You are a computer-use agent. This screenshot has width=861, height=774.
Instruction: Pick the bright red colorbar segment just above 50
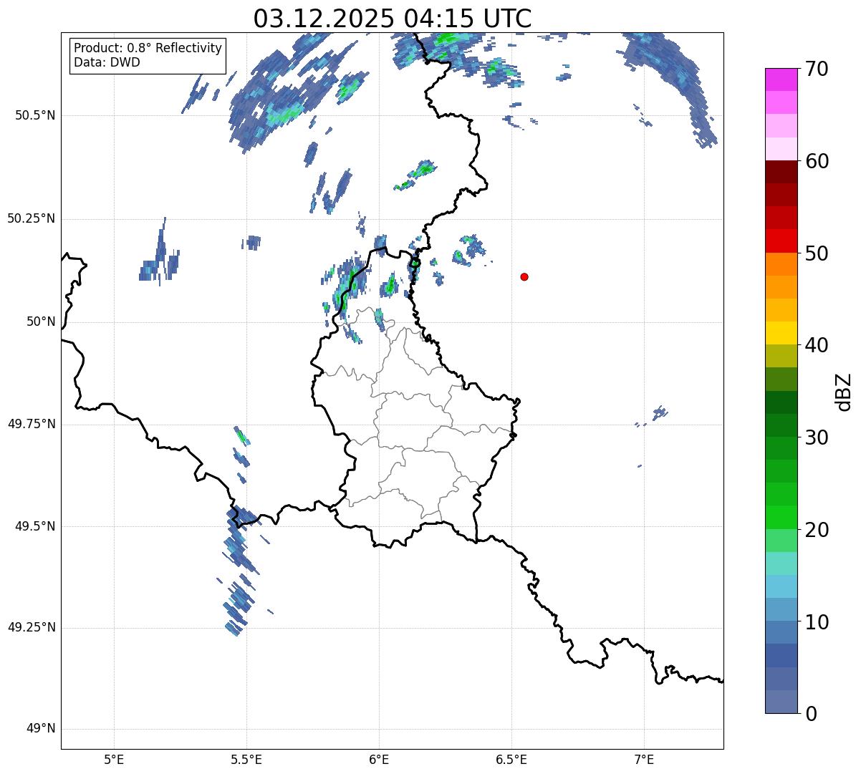pyautogui.click(x=781, y=241)
